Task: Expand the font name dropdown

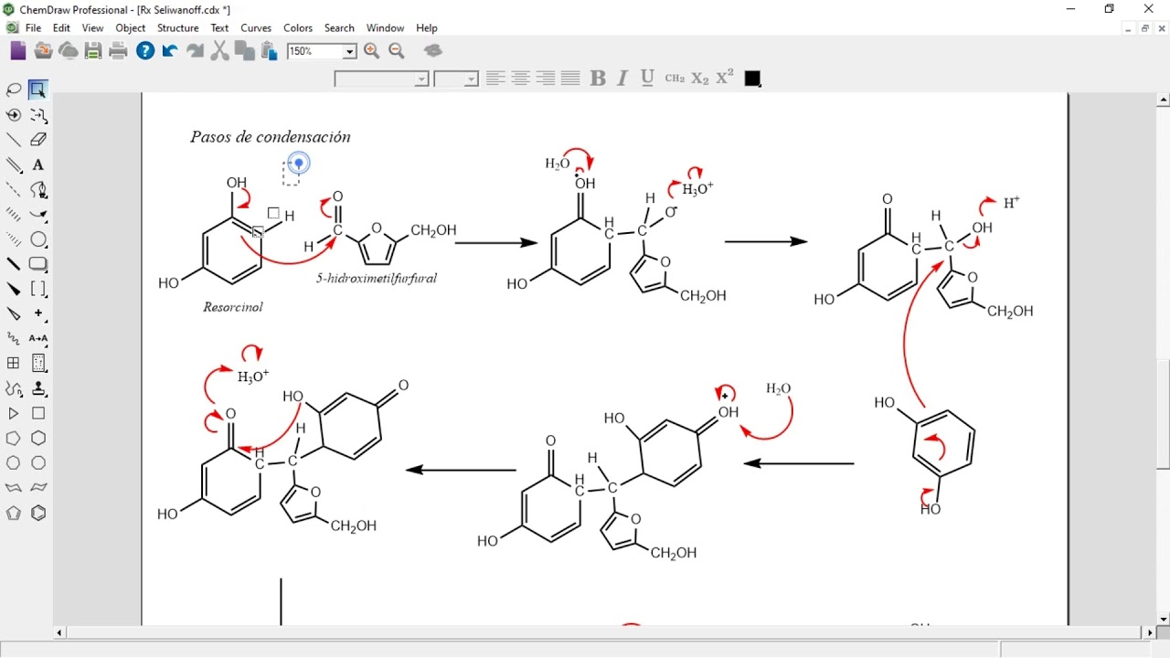Action: 421,80
